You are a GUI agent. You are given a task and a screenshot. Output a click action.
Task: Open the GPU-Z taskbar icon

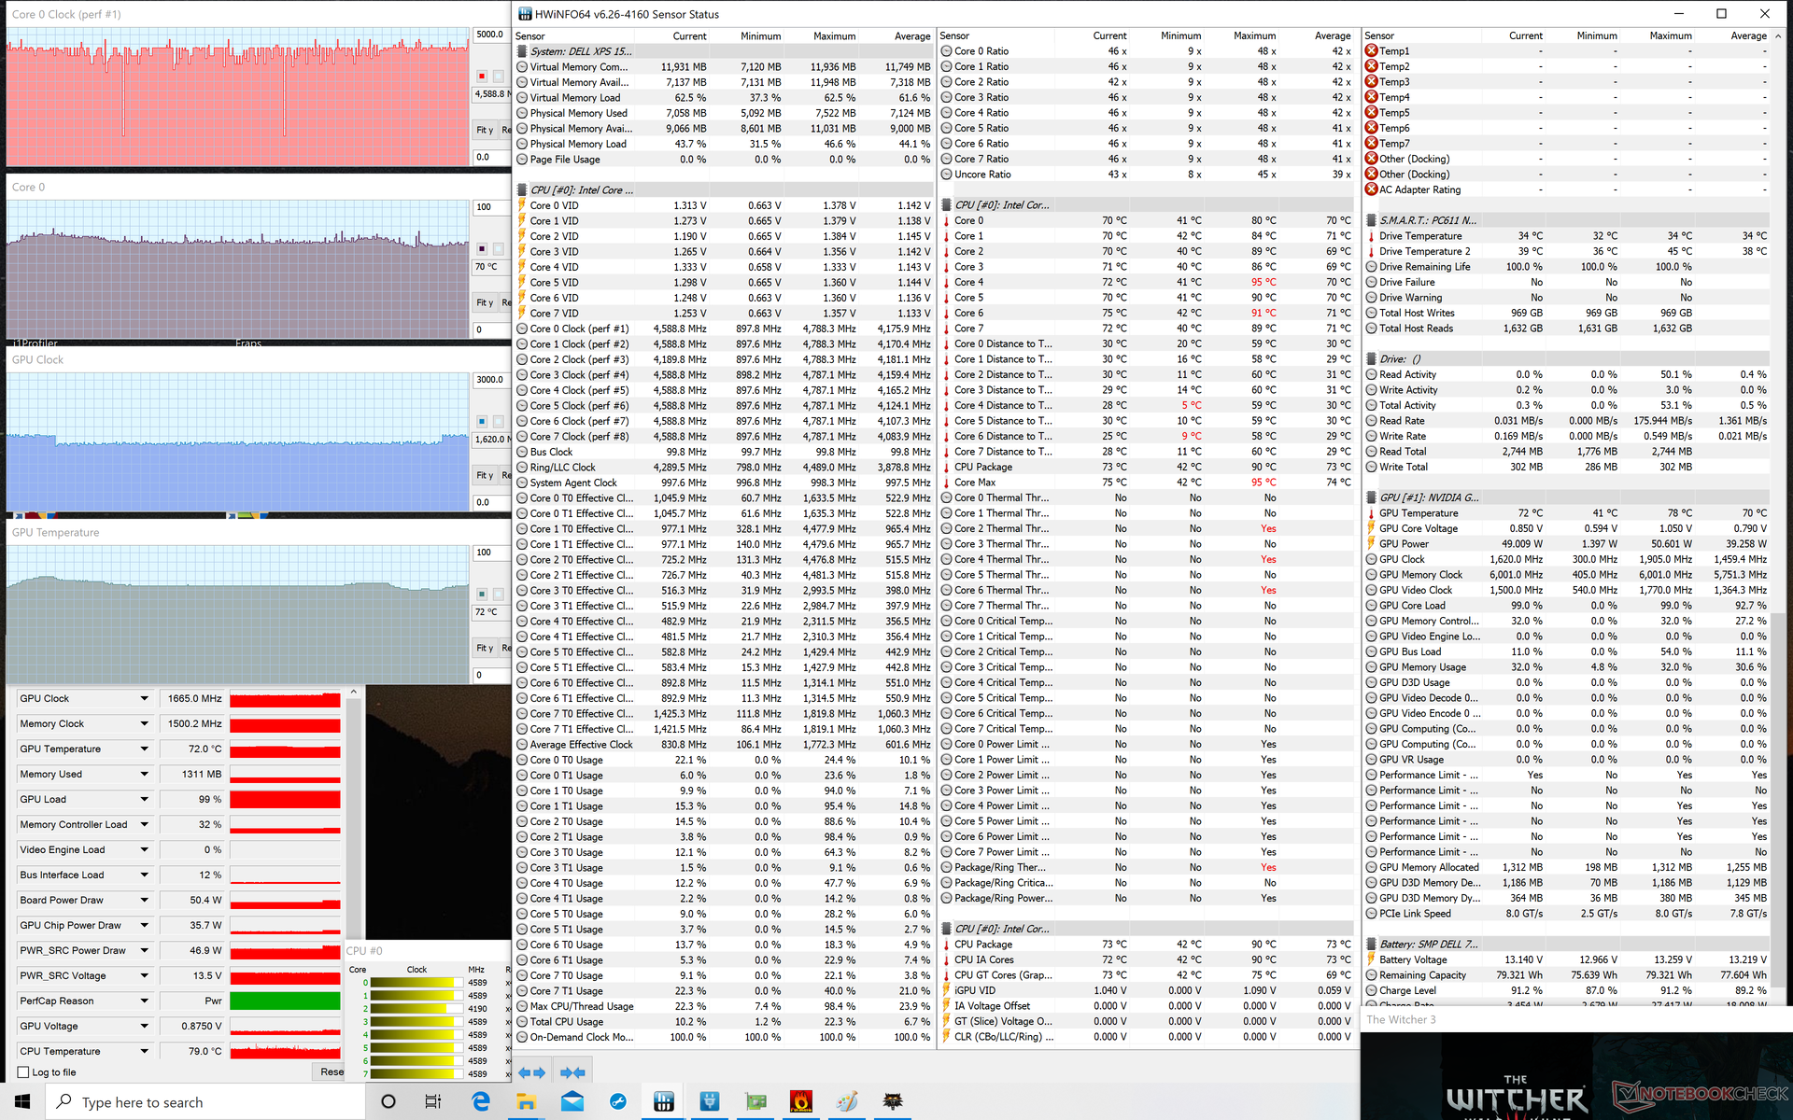coord(755,1101)
